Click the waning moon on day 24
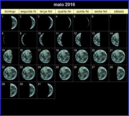 coord(47,73)
